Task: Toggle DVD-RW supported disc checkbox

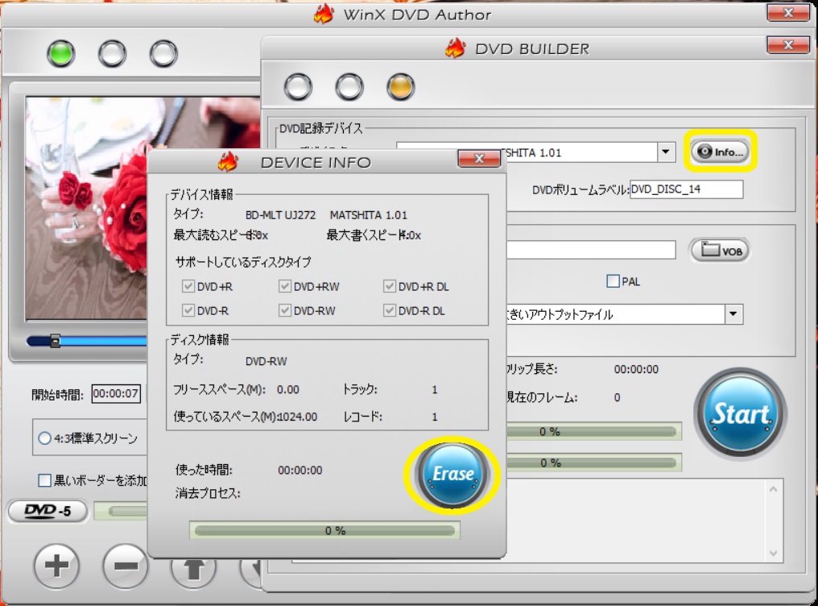Action: 284,310
